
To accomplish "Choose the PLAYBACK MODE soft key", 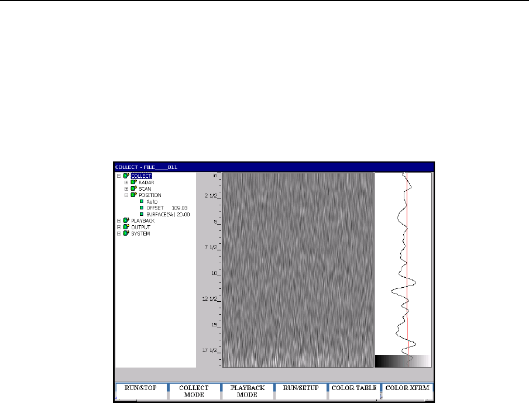I will tap(248, 391).
